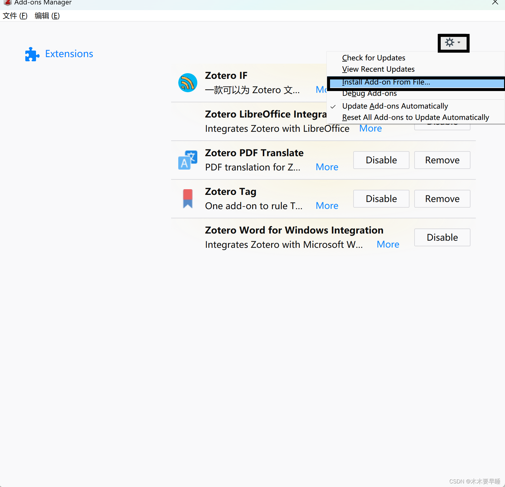Viewport: 505px width, 487px height.
Task: Open More link for Zotero LibreOffice Integration
Action: tap(370, 129)
